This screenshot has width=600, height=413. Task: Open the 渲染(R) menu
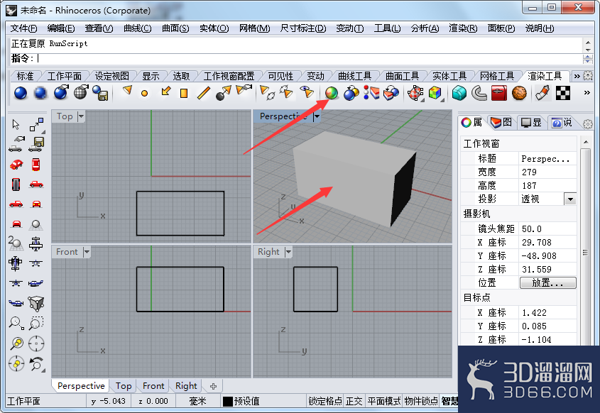coord(463,28)
